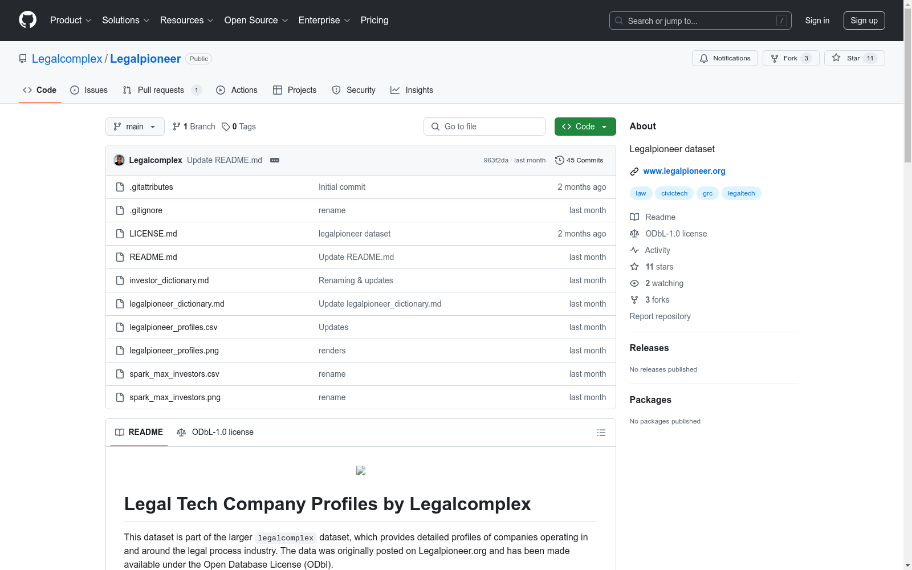Star the Legalpioneer repository
912x570 pixels.
[x=854, y=58]
